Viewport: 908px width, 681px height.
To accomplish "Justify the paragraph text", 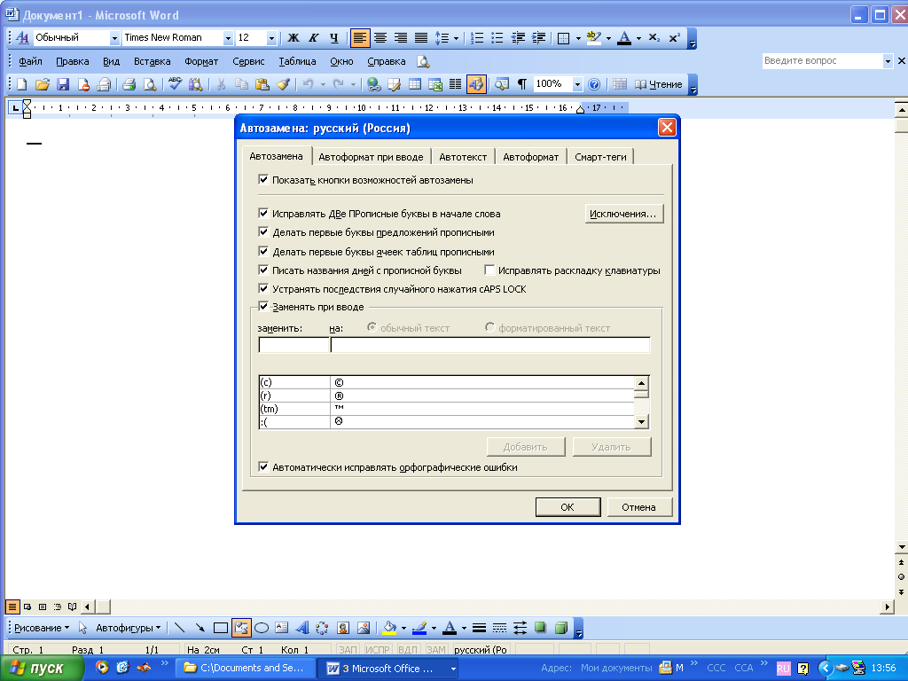I will click(421, 38).
